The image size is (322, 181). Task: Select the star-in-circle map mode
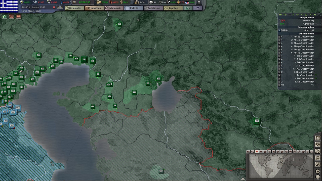tap(291, 152)
